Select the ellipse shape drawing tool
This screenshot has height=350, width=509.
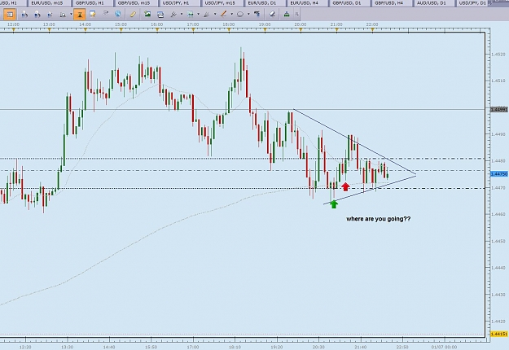coord(240,15)
